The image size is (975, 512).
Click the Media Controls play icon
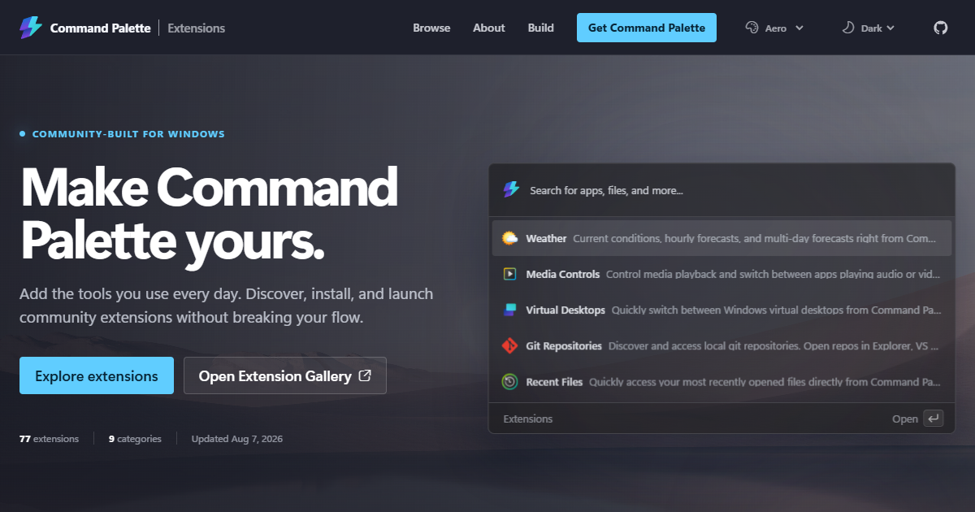(x=509, y=274)
